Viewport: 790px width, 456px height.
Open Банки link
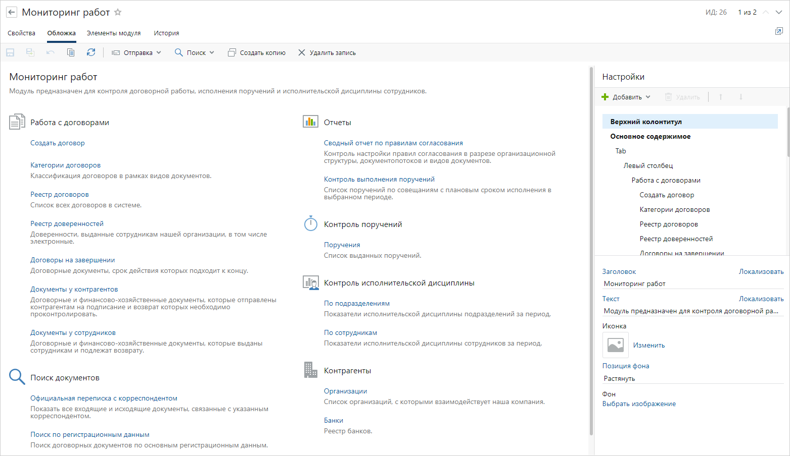[334, 420]
